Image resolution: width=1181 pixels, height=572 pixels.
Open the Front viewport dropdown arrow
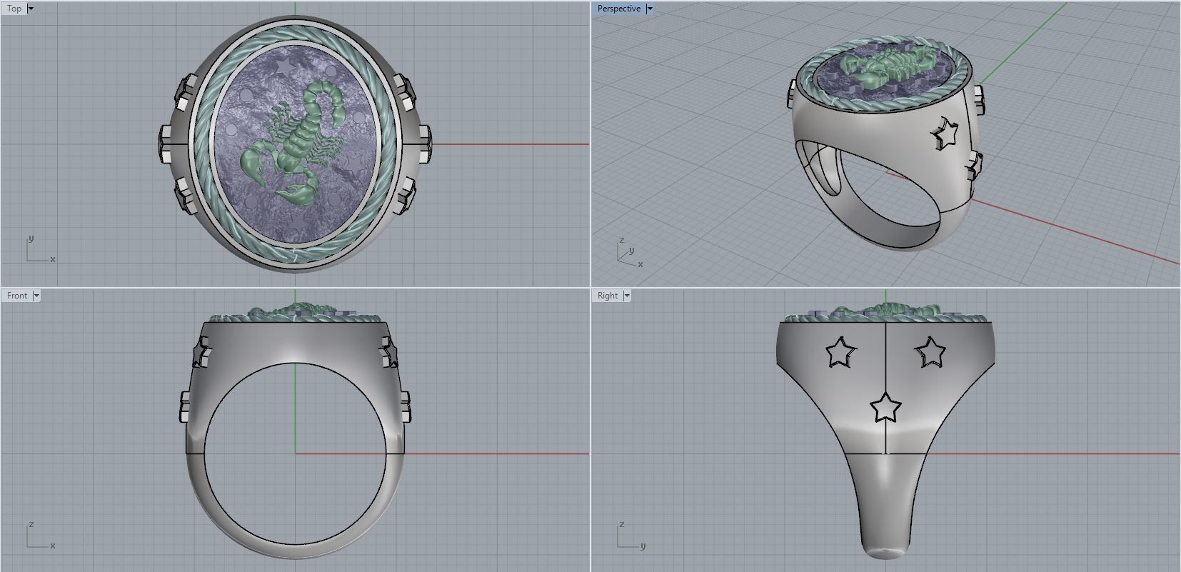36,295
